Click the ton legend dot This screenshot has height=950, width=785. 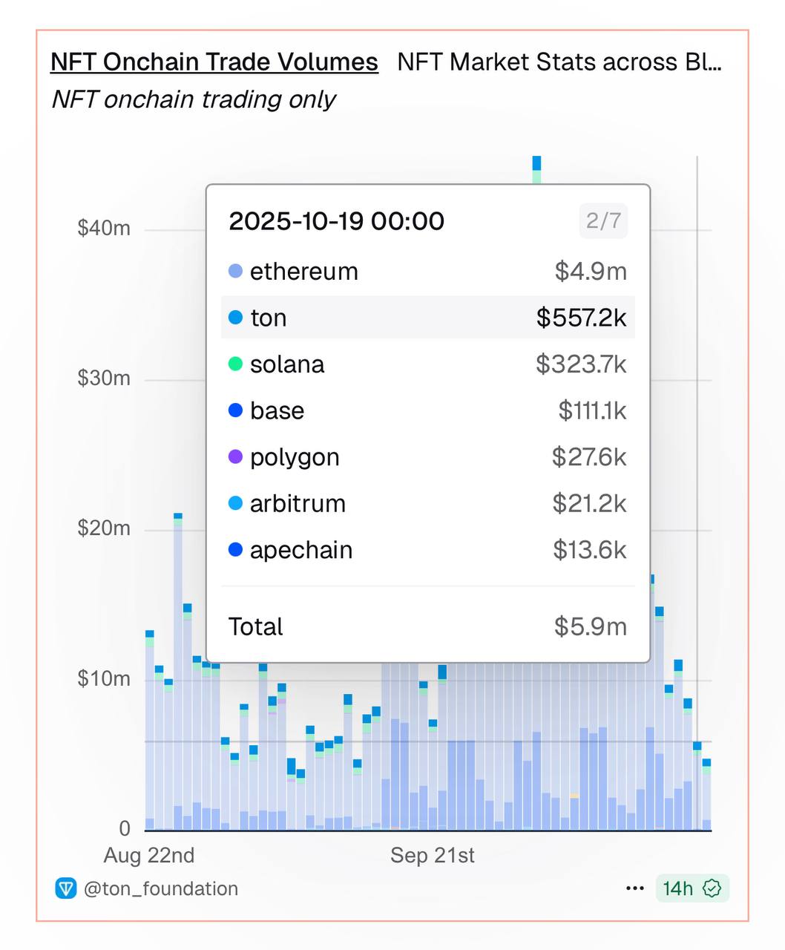tap(235, 318)
